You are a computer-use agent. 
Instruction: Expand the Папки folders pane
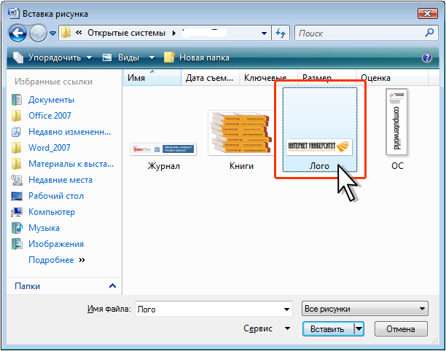[113, 286]
